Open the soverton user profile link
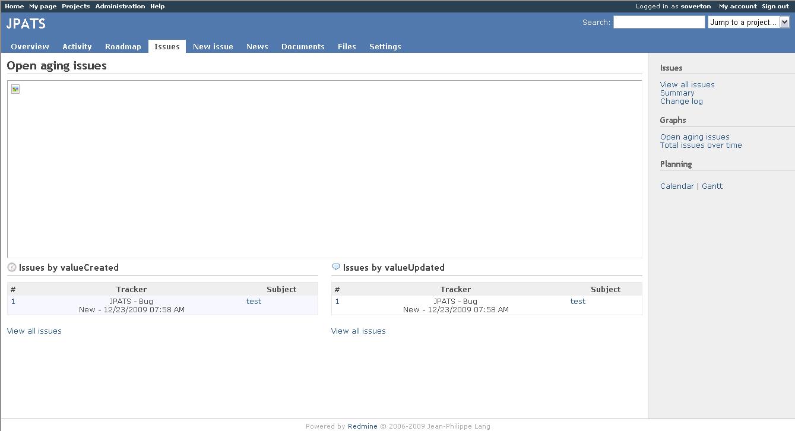Screen dimensions: 795x431 pos(695,6)
